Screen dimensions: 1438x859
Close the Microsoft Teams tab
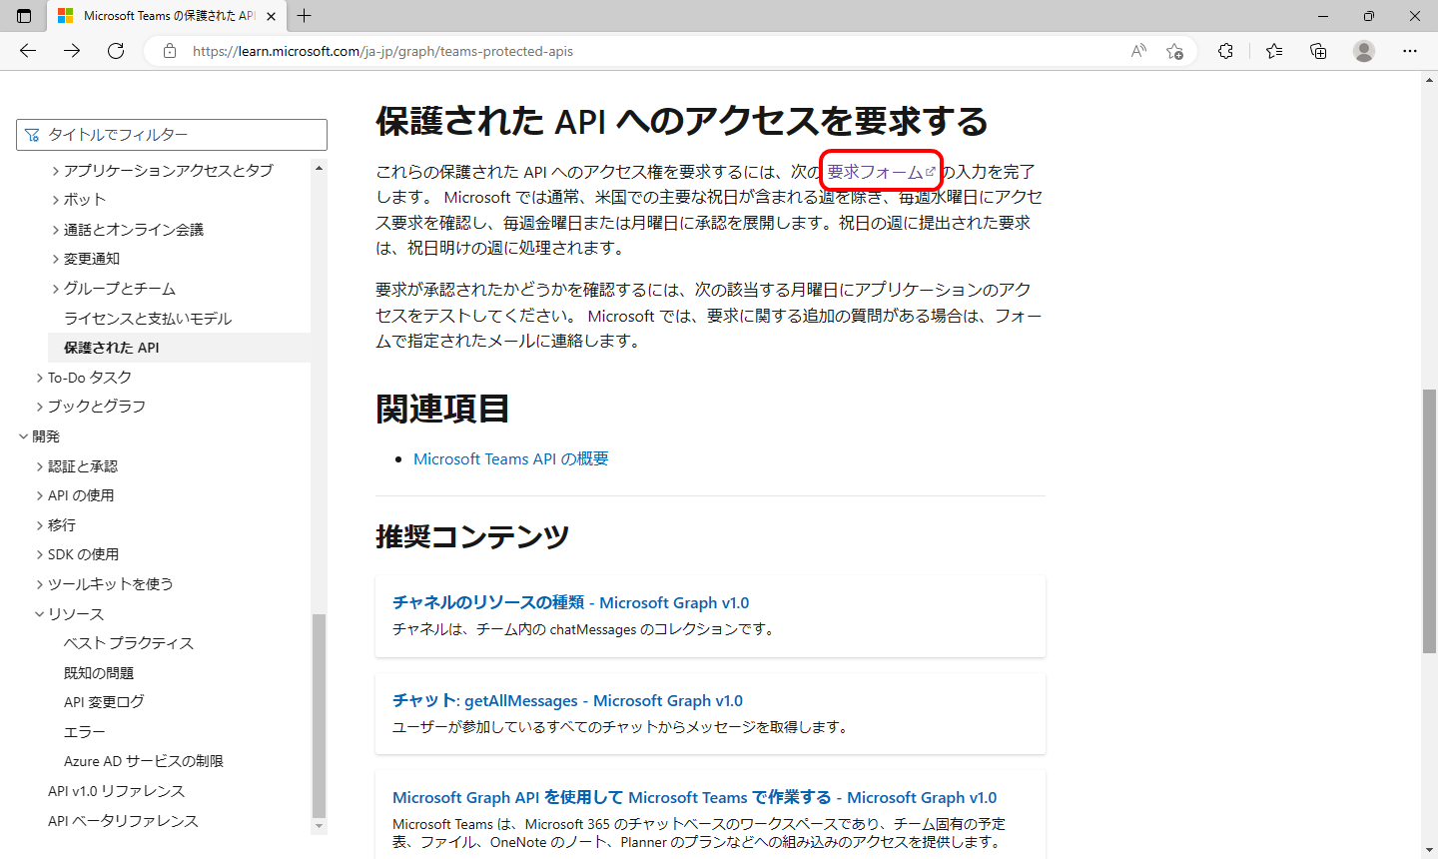[x=271, y=16]
